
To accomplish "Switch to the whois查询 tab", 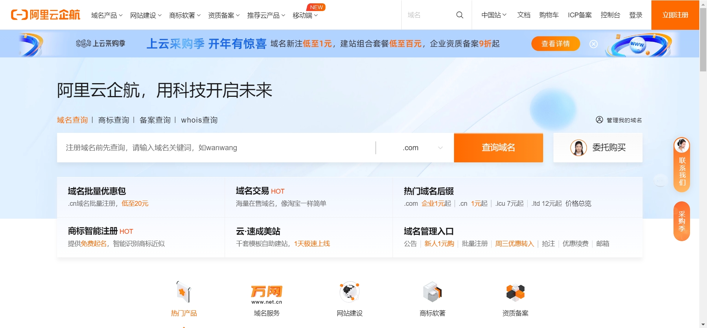I will pos(199,120).
